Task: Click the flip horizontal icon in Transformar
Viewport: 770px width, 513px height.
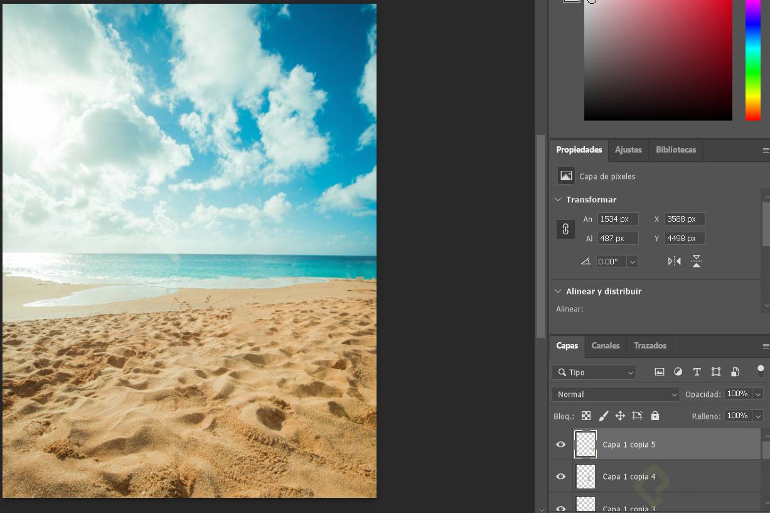Action: (674, 261)
